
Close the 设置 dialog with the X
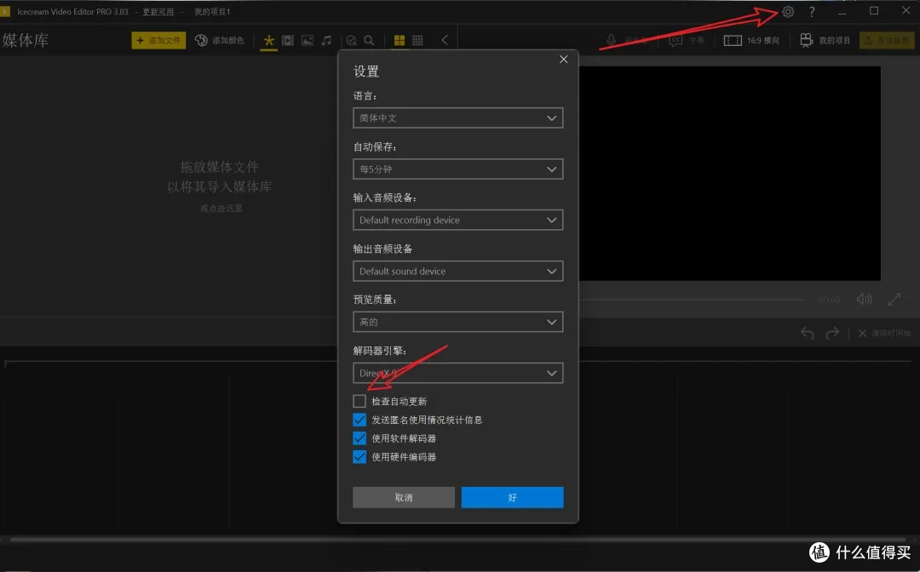563,60
